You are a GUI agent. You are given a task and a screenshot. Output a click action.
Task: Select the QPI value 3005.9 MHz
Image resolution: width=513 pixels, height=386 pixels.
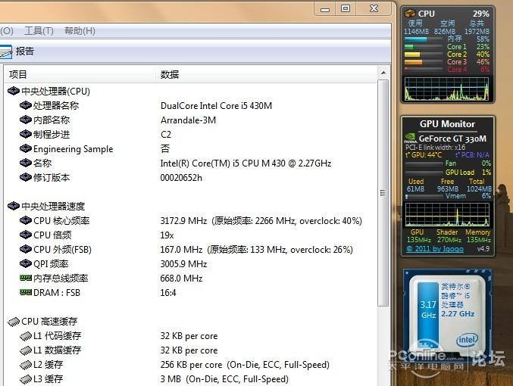[x=183, y=263]
